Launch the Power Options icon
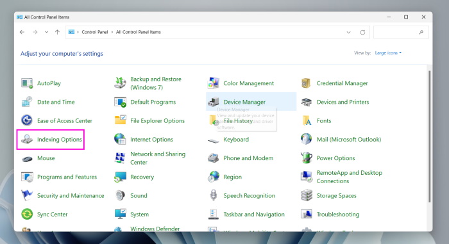Screen dimensions: 449x244 pyautogui.click(x=307, y=158)
